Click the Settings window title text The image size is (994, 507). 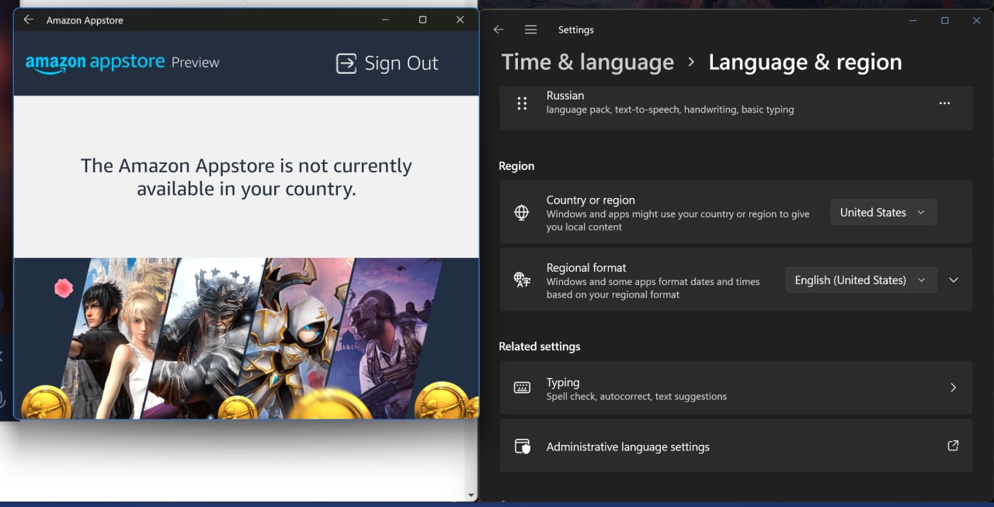(575, 30)
